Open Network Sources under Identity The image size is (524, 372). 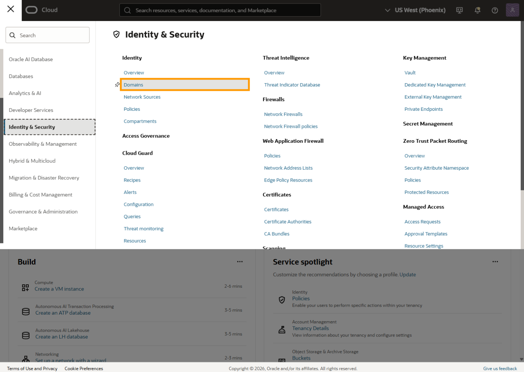[x=142, y=97]
